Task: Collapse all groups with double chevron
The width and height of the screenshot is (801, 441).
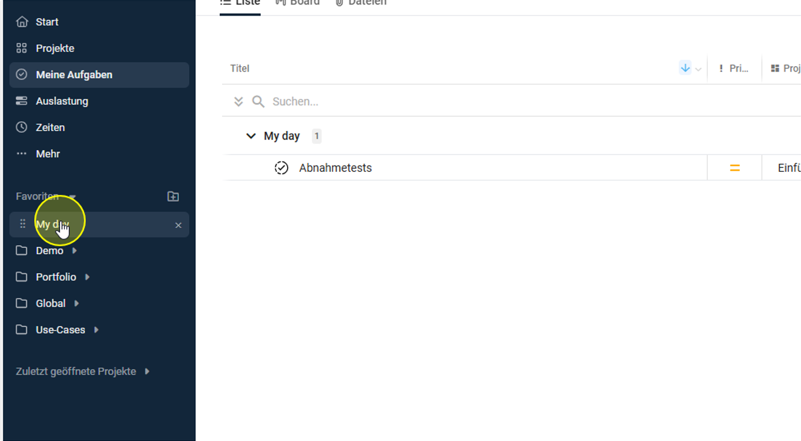Action: [238, 102]
